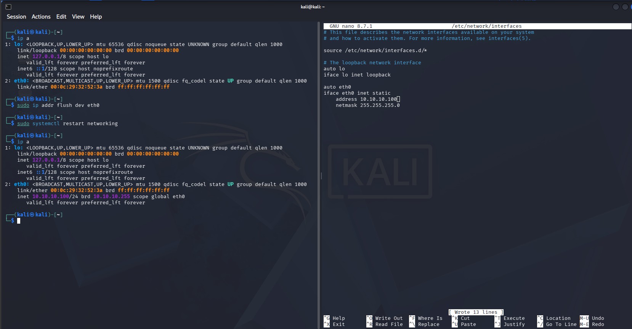Click the ^X Exit shortcut in nano
The width and height of the screenshot is (632, 329).
tap(334, 324)
